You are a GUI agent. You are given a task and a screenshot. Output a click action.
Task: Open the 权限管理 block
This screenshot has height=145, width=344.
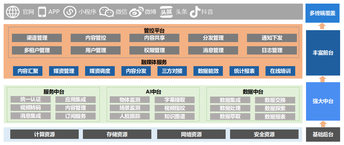154,50
